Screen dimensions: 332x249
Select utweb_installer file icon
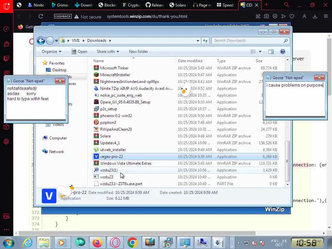pyautogui.click(x=96, y=150)
